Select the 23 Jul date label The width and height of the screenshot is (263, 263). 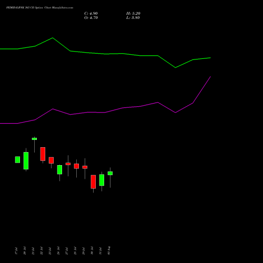click(x=50, y=251)
